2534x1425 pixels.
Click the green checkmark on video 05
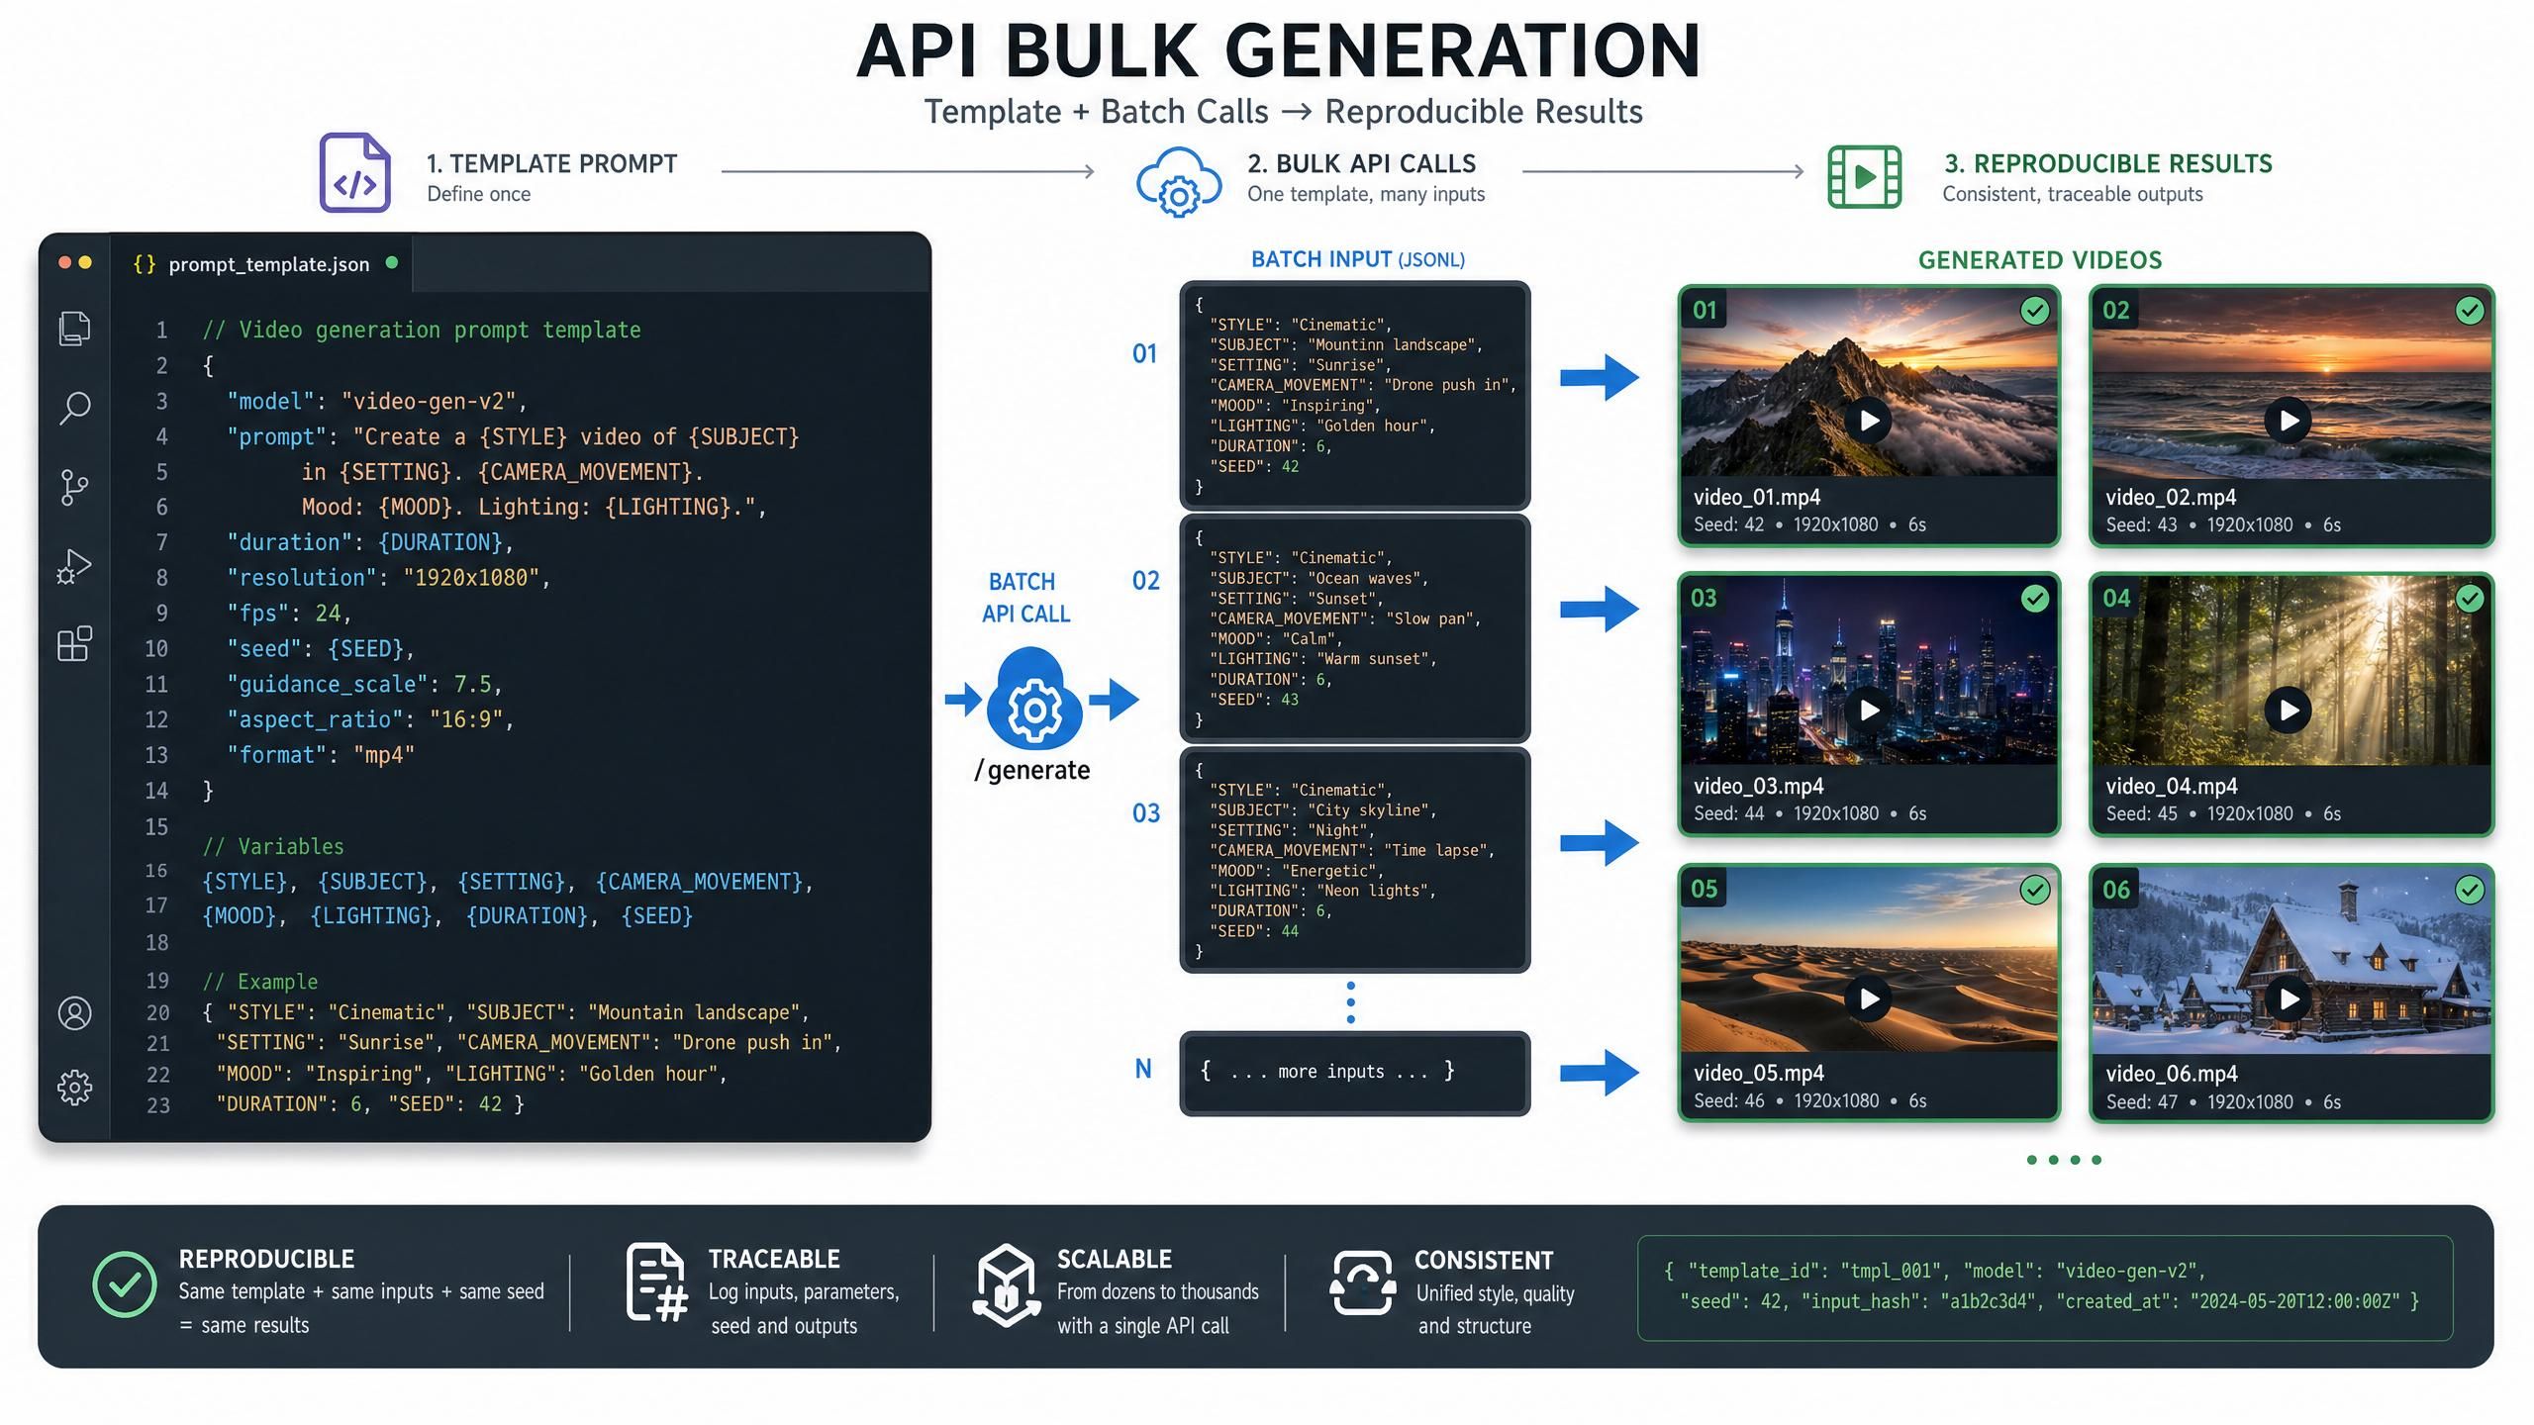tap(2035, 891)
